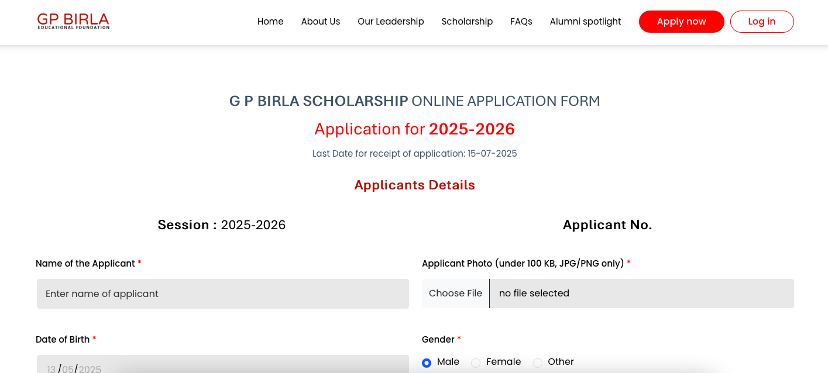Viewport: 828px width, 373px height.
Task: Click the Apply now button
Action: pyautogui.click(x=681, y=21)
